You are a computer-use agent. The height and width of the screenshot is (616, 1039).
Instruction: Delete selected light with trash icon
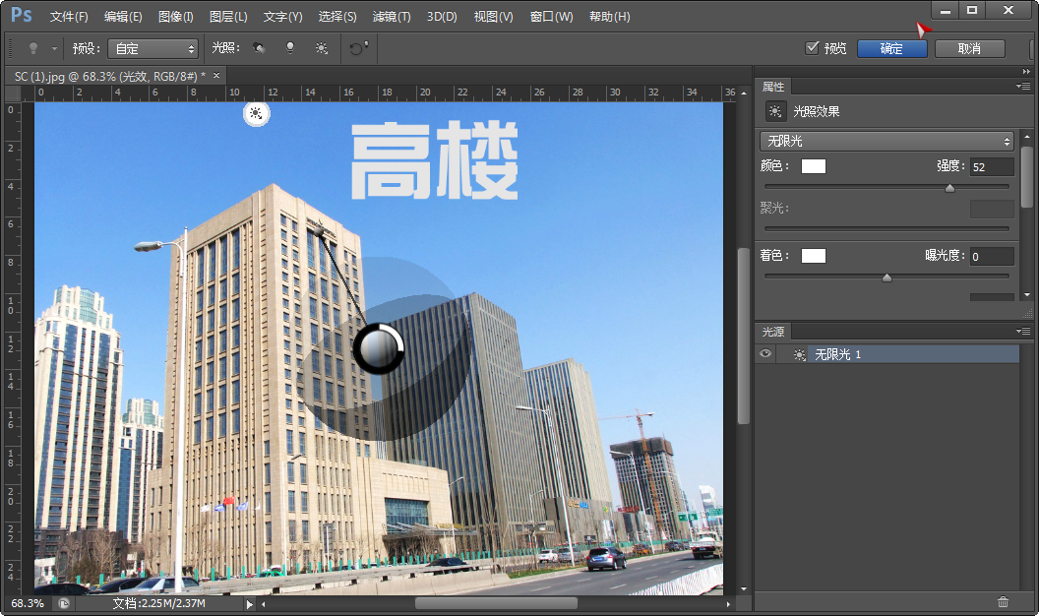coord(1003,602)
